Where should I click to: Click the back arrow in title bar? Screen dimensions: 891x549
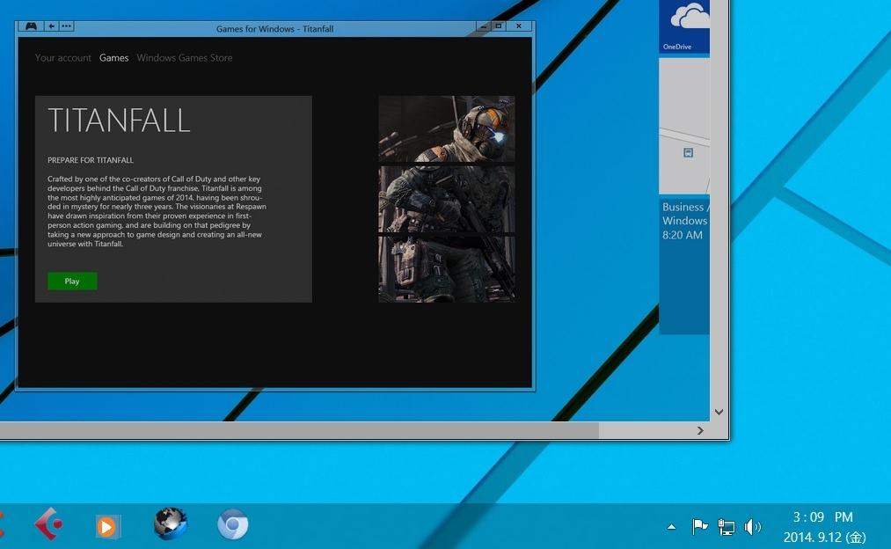(x=52, y=26)
